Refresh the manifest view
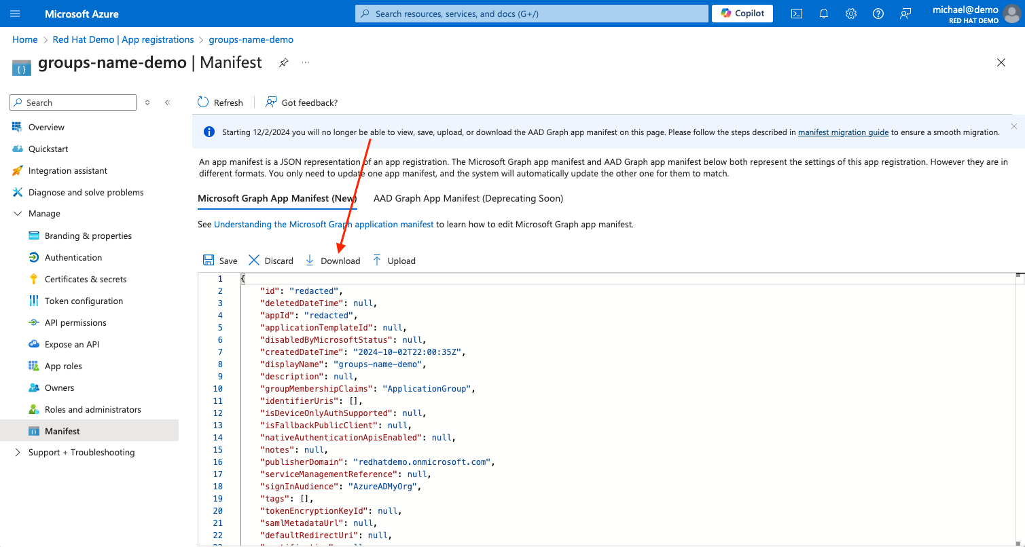Viewport: 1025px width, 547px height. [x=220, y=102]
